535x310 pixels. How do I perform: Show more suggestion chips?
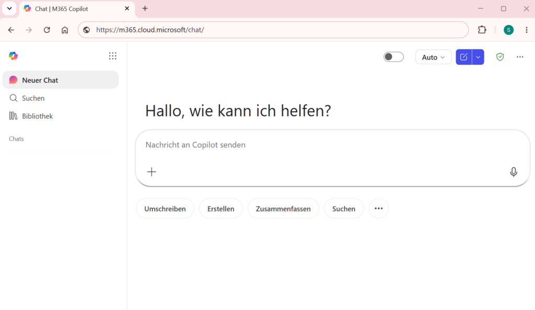click(378, 208)
